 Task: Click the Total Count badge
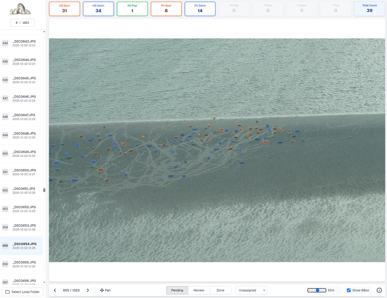click(x=369, y=9)
